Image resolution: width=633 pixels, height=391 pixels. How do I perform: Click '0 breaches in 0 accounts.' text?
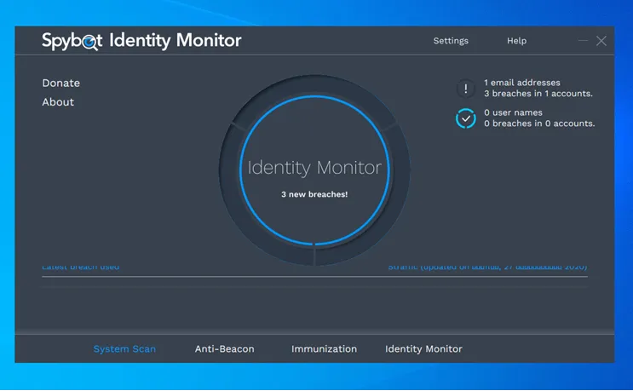click(539, 124)
